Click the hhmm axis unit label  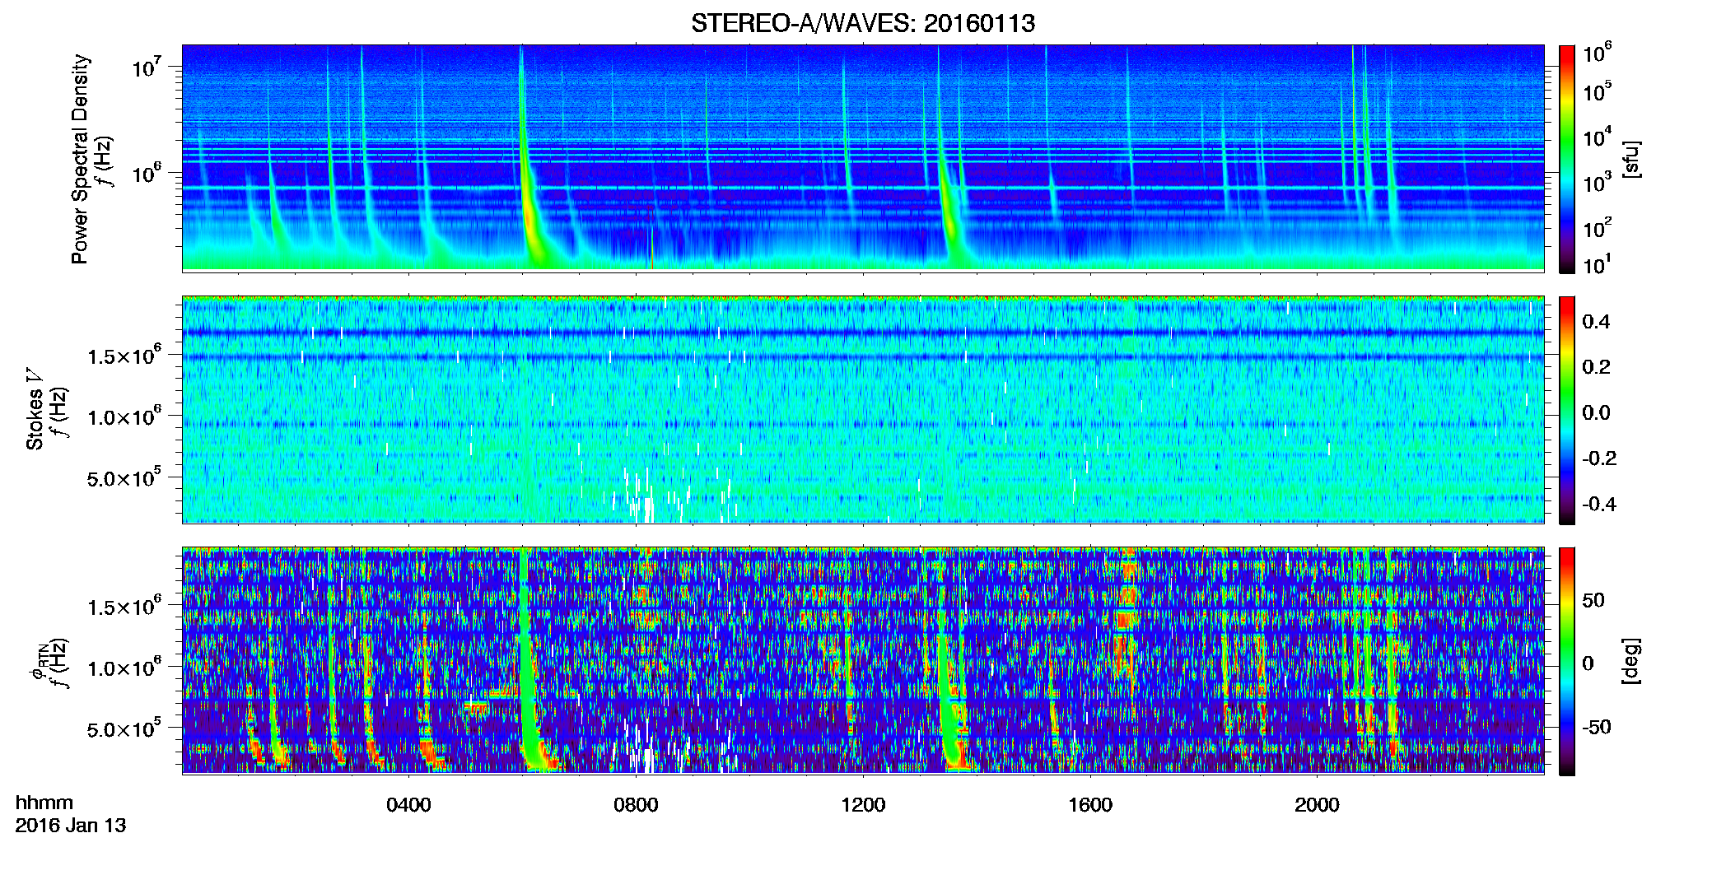[44, 803]
